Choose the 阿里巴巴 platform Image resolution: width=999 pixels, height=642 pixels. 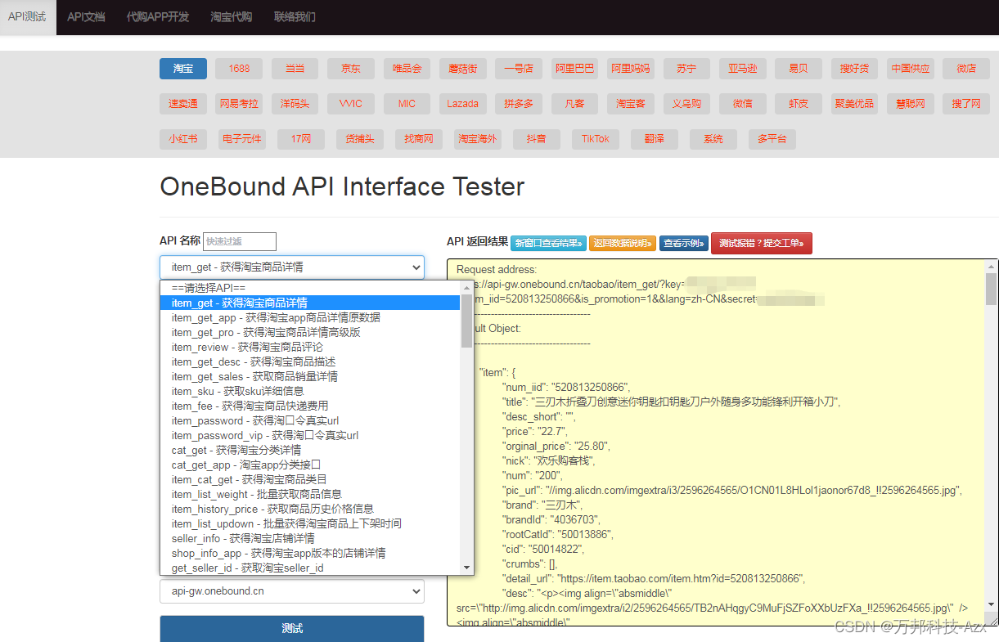click(x=575, y=69)
